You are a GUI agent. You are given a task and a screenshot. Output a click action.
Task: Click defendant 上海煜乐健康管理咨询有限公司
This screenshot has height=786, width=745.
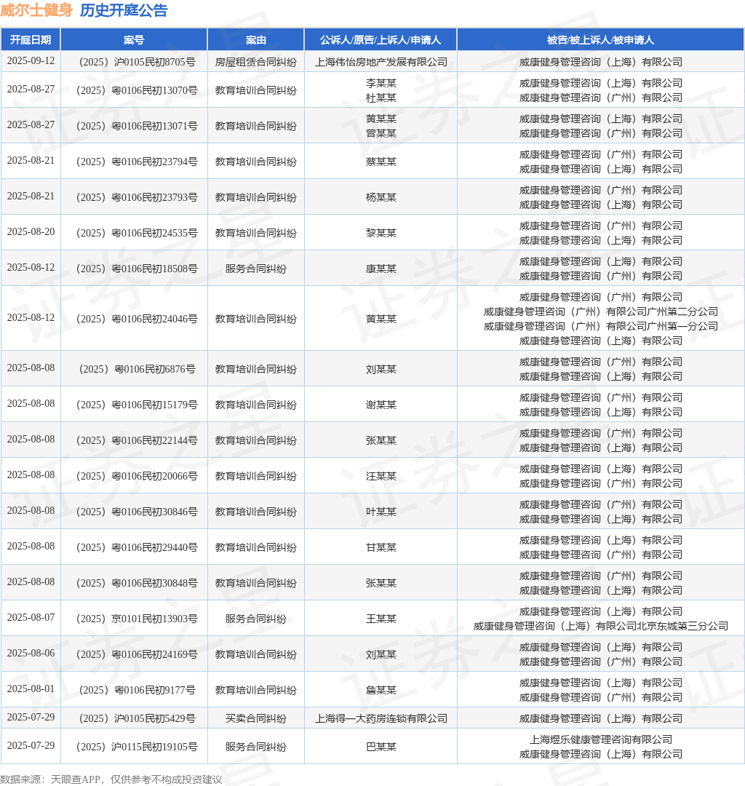(600, 739)
